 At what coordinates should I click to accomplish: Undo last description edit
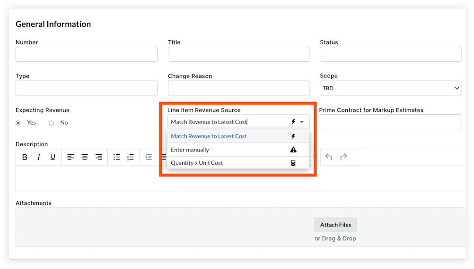tap(329, 157)
